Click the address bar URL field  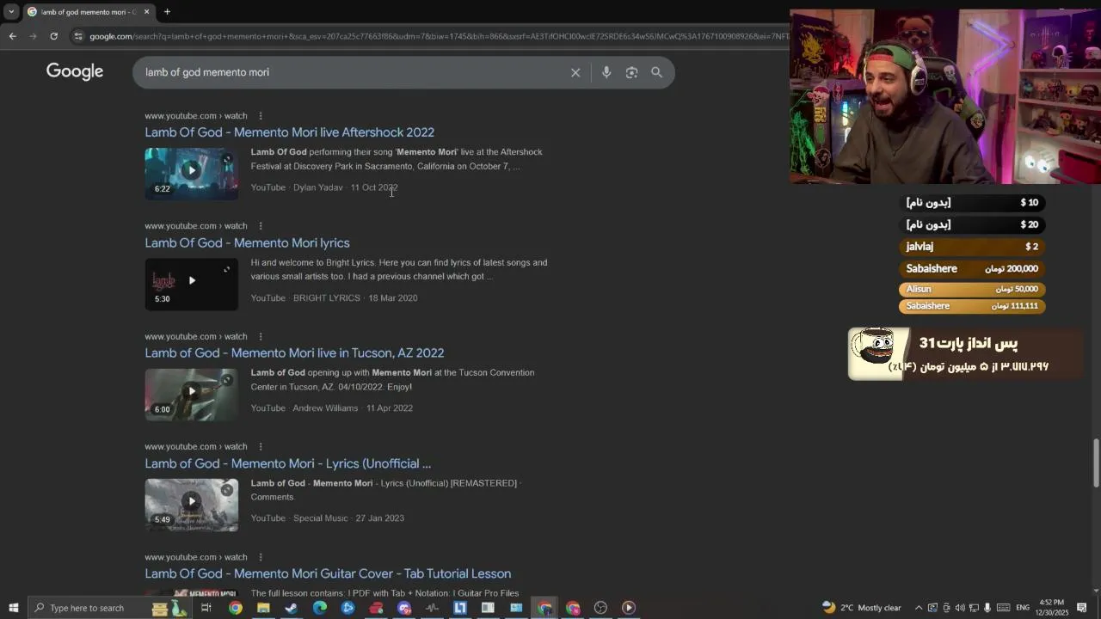click(439, 36)
